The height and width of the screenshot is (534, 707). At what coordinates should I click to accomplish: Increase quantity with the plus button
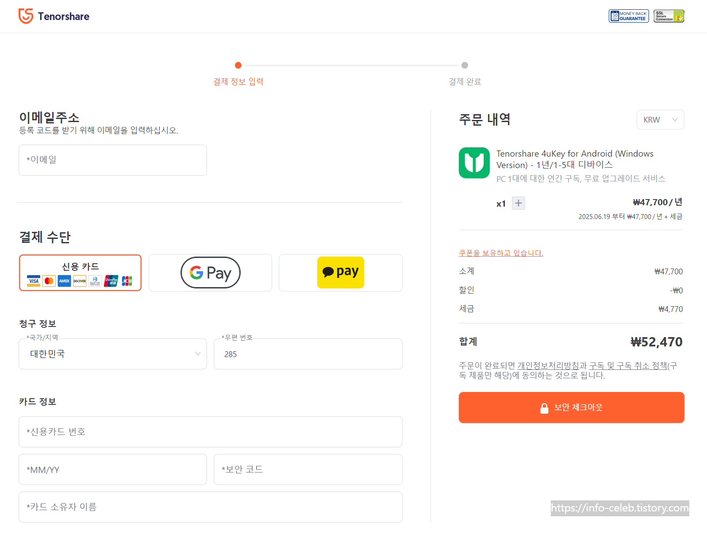point(519,203)
